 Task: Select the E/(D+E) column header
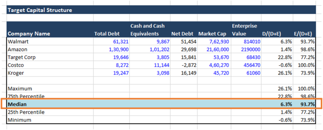(303, 34)
